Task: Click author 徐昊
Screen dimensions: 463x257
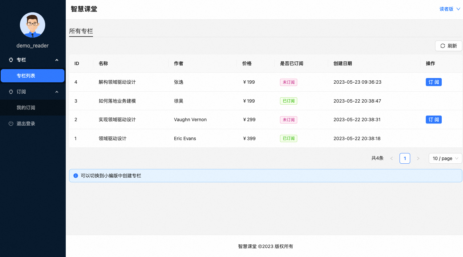Action: point(179,101)
